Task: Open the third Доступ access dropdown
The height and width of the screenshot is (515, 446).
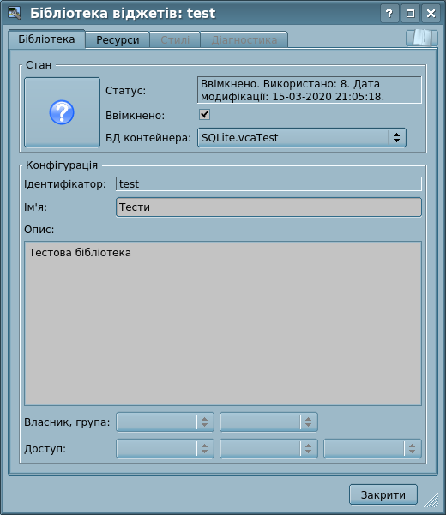Action: pyautogui.click(x=372, y=449)
